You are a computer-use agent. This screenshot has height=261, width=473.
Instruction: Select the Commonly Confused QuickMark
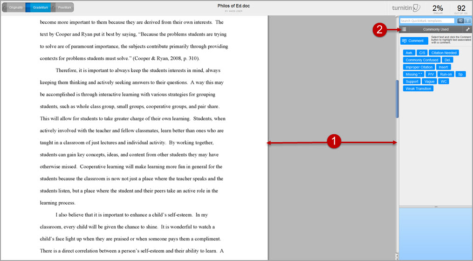(x=422, y=60)
